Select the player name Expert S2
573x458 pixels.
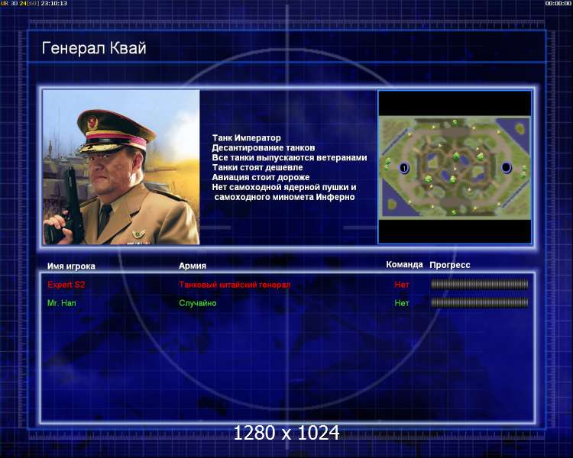pos(66,285)
